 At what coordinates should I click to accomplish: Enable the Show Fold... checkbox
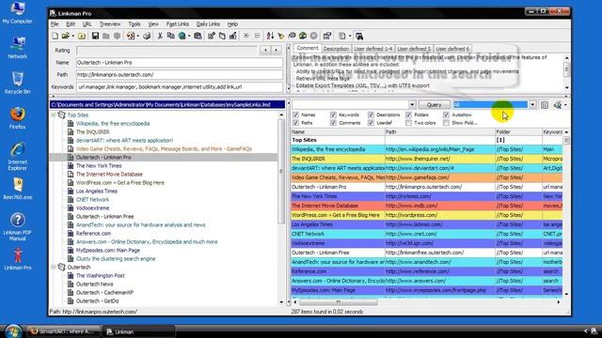point(446,123)
